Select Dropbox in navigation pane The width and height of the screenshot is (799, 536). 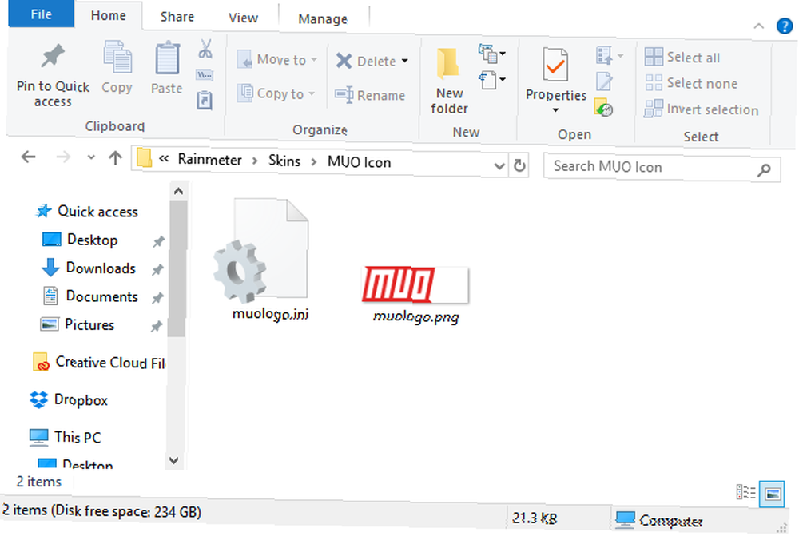pos(69,400)
